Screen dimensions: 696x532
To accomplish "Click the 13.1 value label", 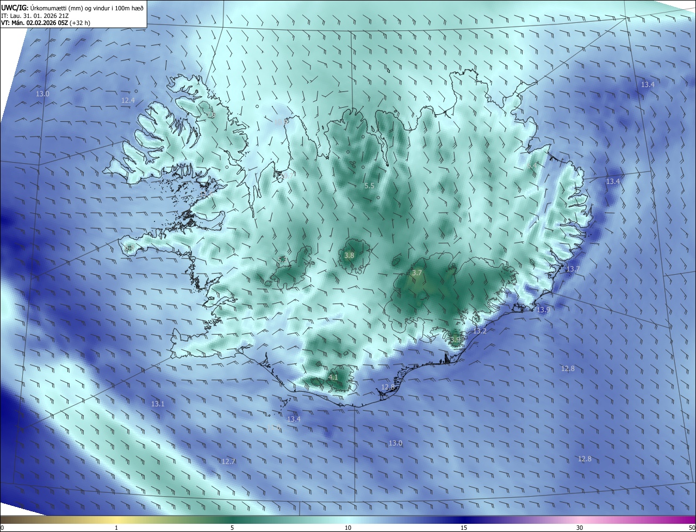I will point(158,404).
